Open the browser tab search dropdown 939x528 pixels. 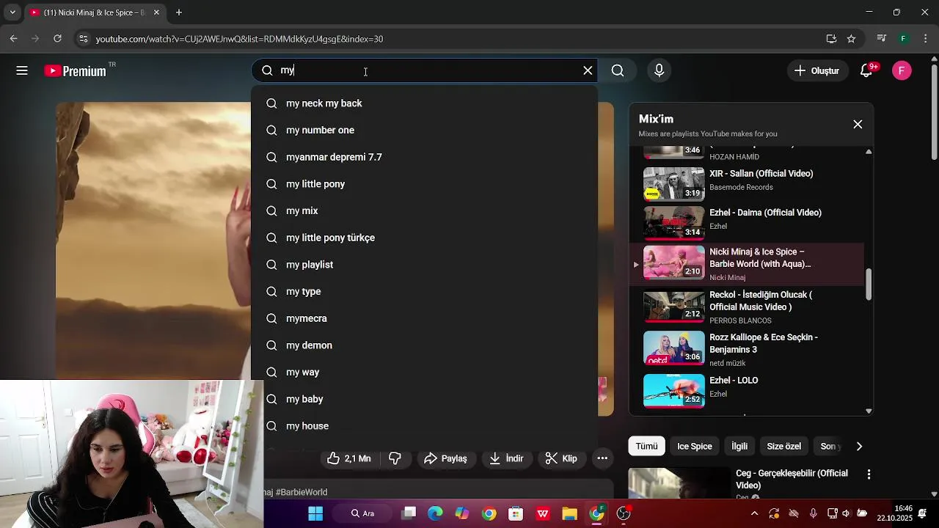pos(12,12)
